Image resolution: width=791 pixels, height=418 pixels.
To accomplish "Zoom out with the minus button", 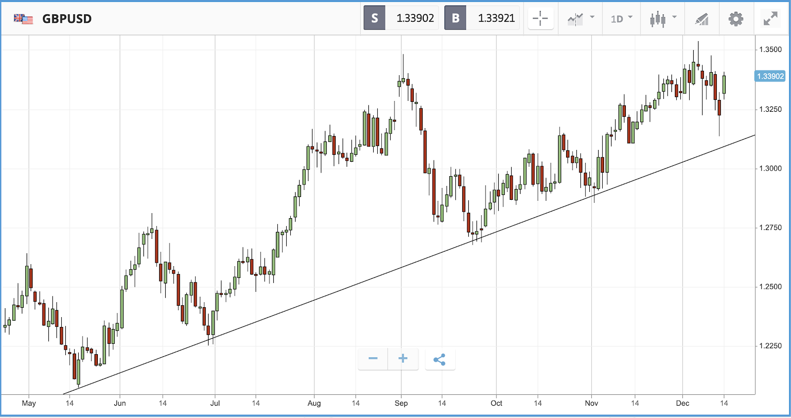I will point(373,359).
